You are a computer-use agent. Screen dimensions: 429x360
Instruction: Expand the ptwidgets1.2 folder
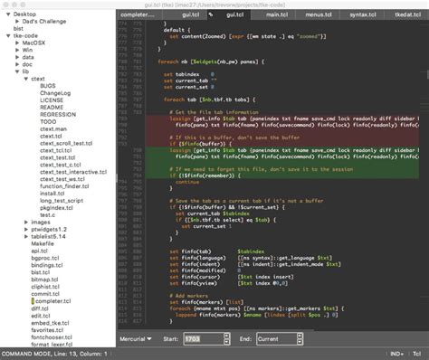(26, 230)
